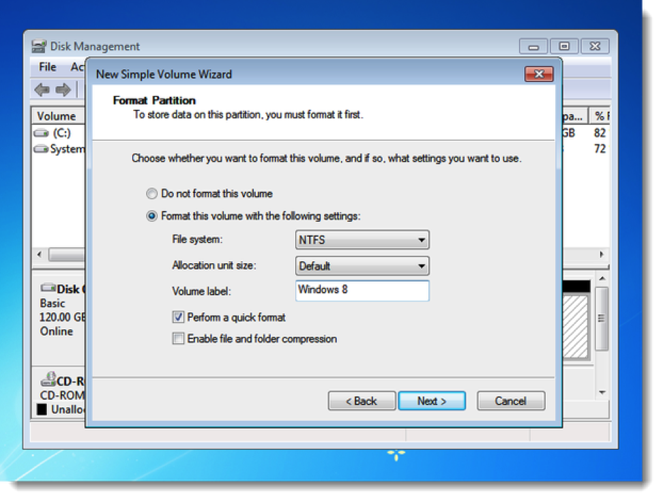The width and height of the screenshot is (661, 500).
Task: Click the System volume drive icon
Action: [x=41, y=149]
